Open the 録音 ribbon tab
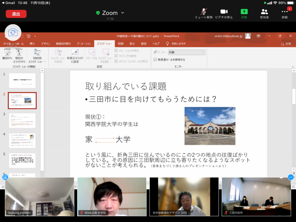 point(144,44)
